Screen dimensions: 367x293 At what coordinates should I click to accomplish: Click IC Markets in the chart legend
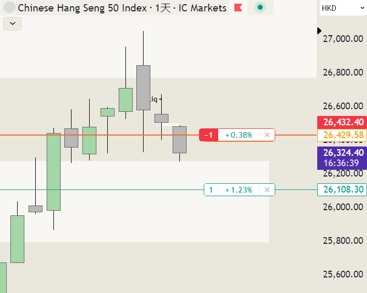(x=202, y=8)
